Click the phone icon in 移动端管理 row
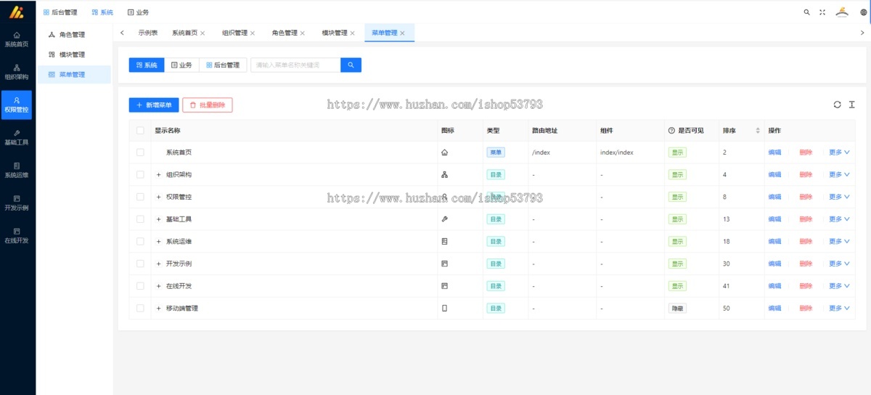 tap(444, 308)
